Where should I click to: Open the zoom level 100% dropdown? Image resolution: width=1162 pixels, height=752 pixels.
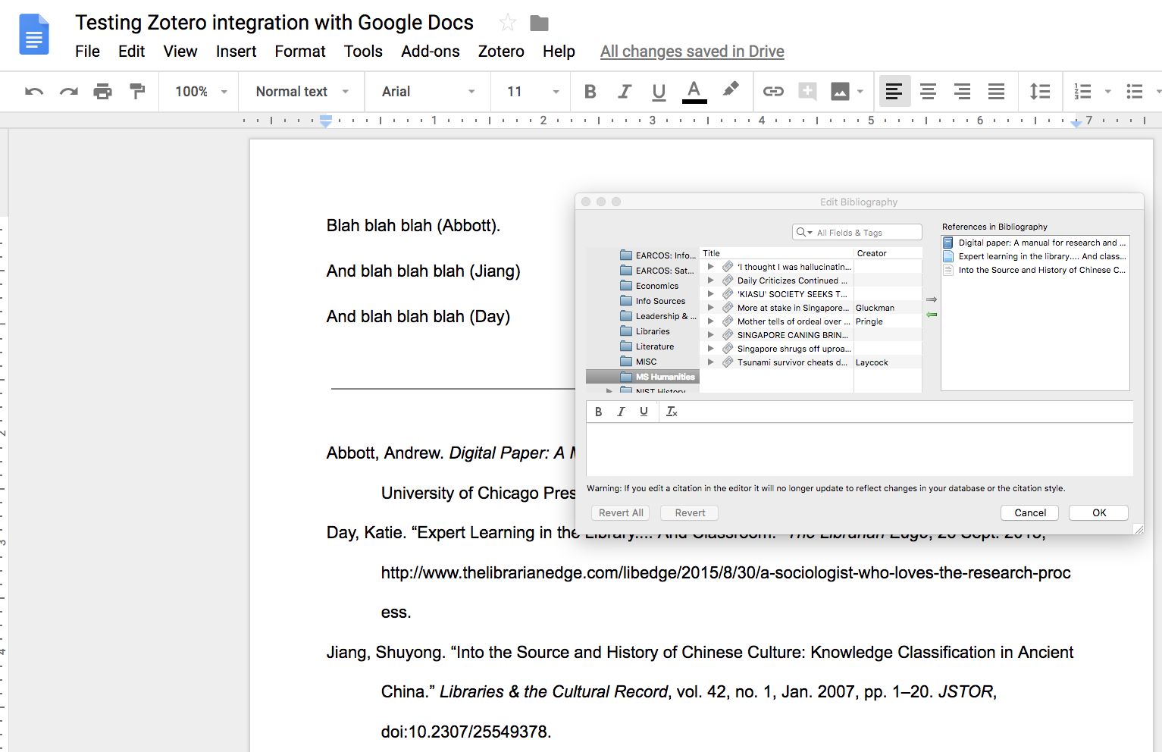pyautogui.click(x=201, y=92)
